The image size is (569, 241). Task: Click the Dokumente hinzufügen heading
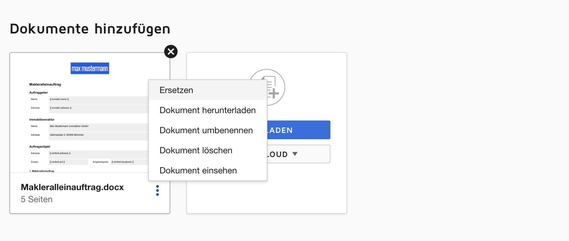tap(90, 29)
